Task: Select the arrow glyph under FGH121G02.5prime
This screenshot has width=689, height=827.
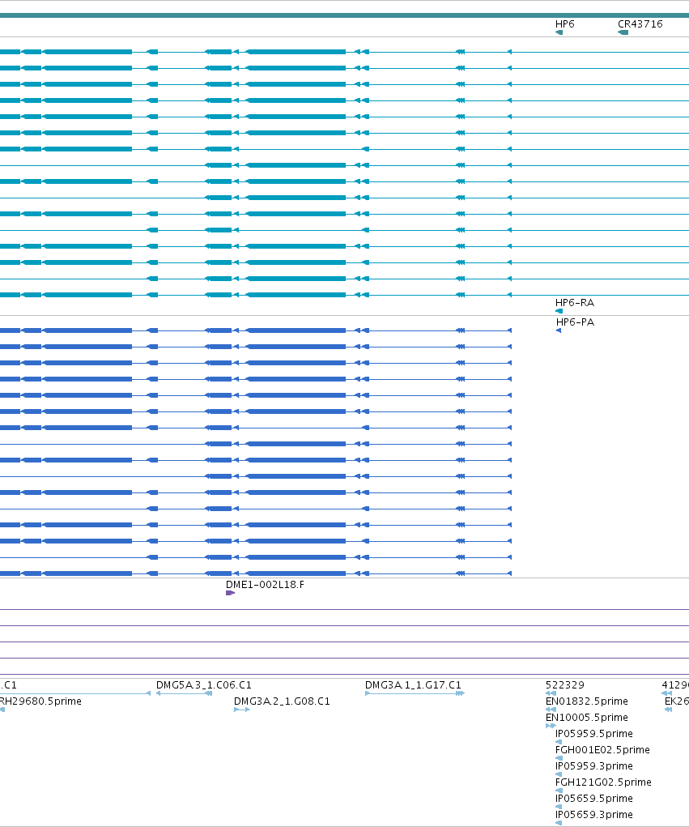Action: 559,791
